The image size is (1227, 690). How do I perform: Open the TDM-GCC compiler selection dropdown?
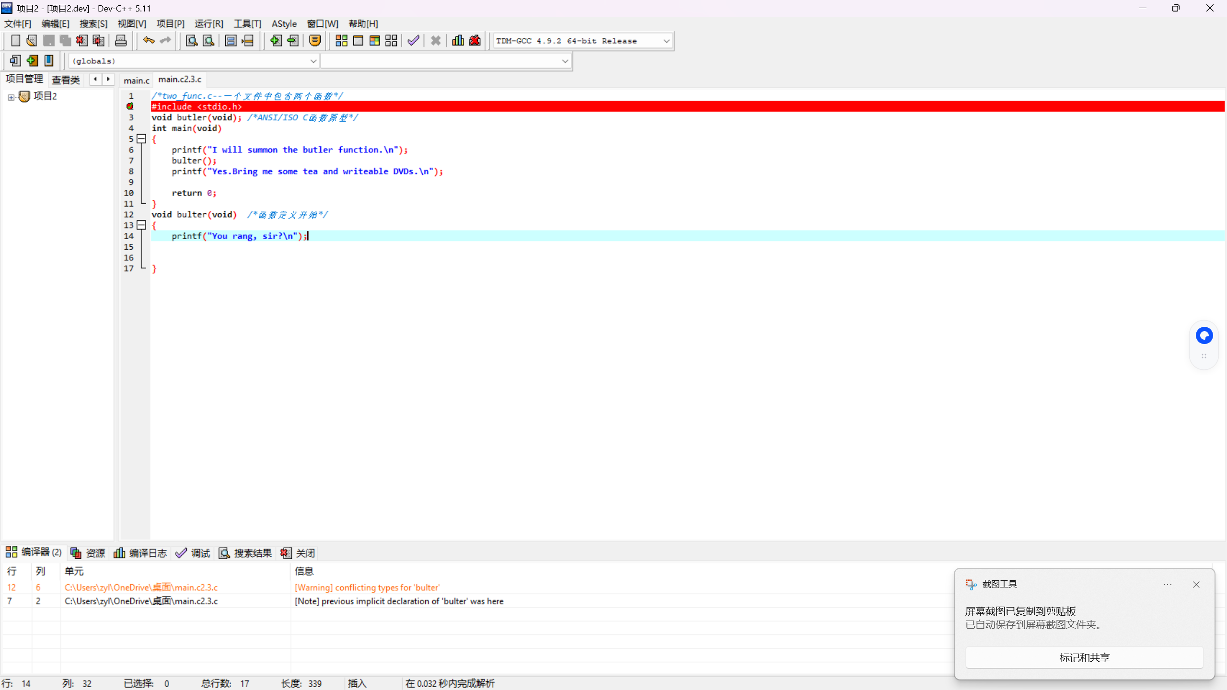(x=666, y=41)
